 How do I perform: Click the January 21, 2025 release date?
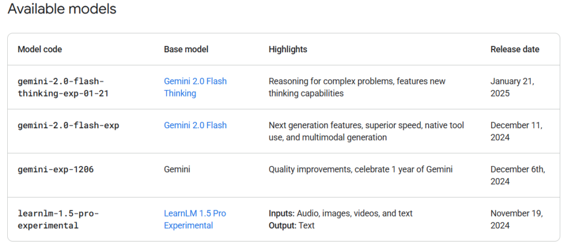[513, 87]
